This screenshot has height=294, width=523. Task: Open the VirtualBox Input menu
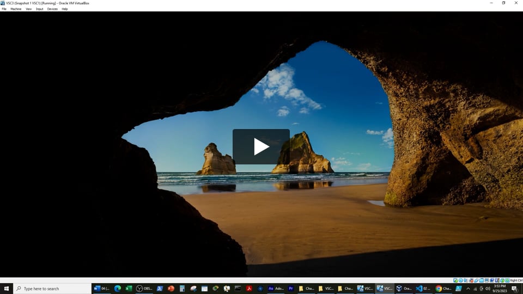(x=40, y=9)
